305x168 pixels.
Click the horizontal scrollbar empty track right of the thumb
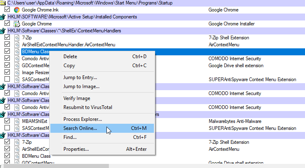(x=206, y=166)
